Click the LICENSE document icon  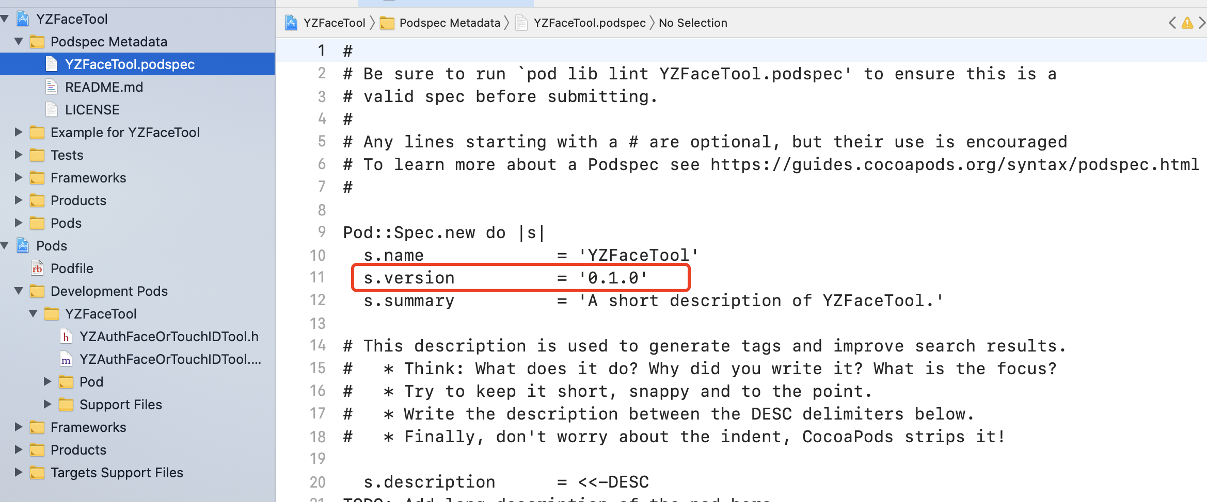52,110
